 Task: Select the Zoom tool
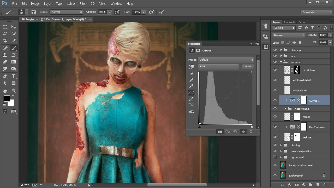(x=14, y=91)
